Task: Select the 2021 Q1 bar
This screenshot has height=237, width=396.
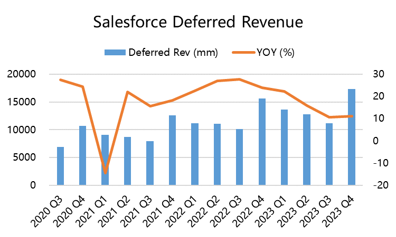Action: (105, 160)
